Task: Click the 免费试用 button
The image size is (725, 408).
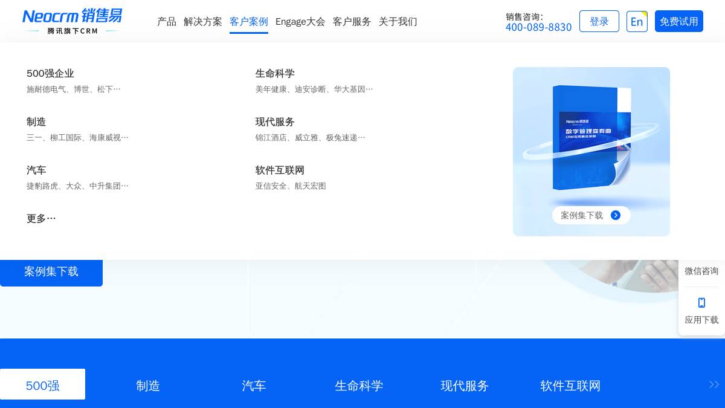Action: [679, 21]
